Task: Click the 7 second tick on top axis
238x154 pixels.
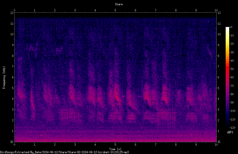Action: click(x=156, y=10)
